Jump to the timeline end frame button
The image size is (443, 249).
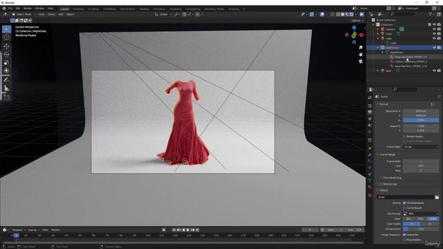coord(197,230)
